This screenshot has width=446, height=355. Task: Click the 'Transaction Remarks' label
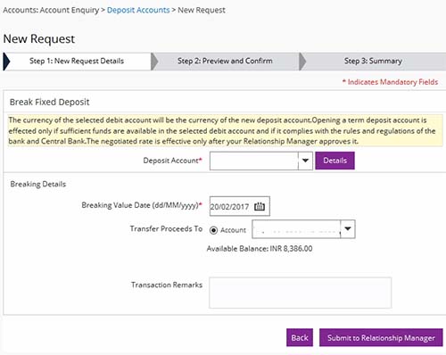(167, 285)
